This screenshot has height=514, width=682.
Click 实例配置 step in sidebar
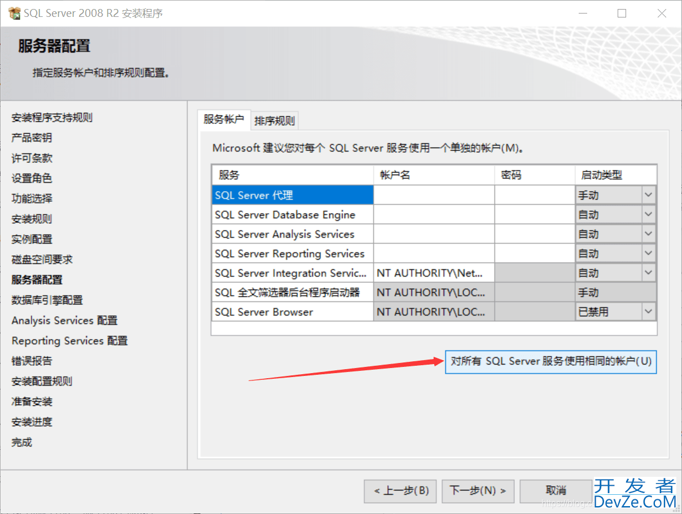(32, 240)
